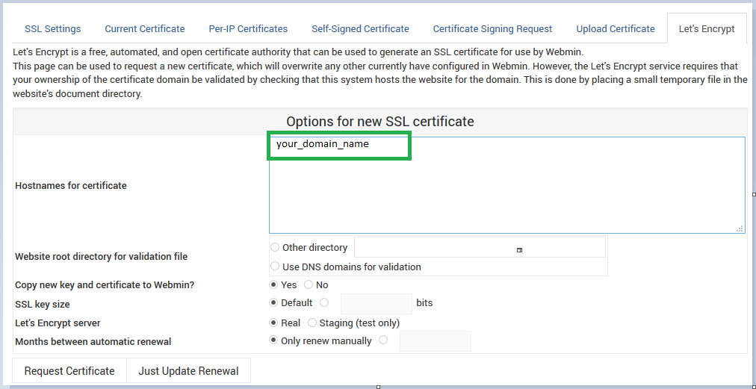The height and width of the screenshot is (389, 756).
Task: Select the custom renewal months radio
Action: point(383,340)
